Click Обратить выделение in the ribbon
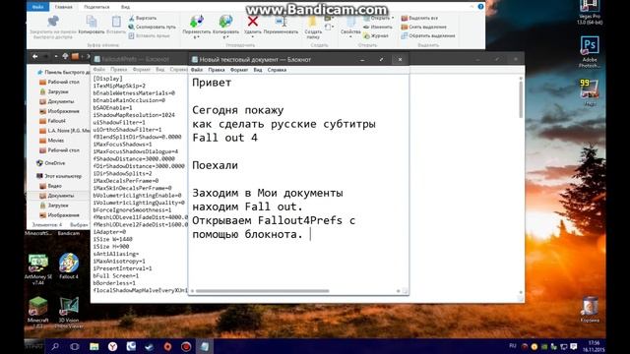Viewport: 630px width, 354px height. click(x=428, y=35)
